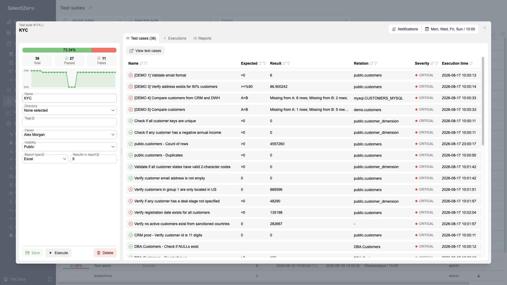The height and width of the screenshot is (285, 507).
Task: Open Verify deal stage not specified row
Action: 303,201
